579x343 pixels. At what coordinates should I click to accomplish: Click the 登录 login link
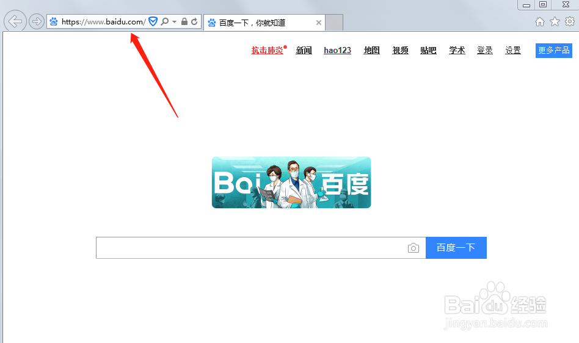coord(485,50)
